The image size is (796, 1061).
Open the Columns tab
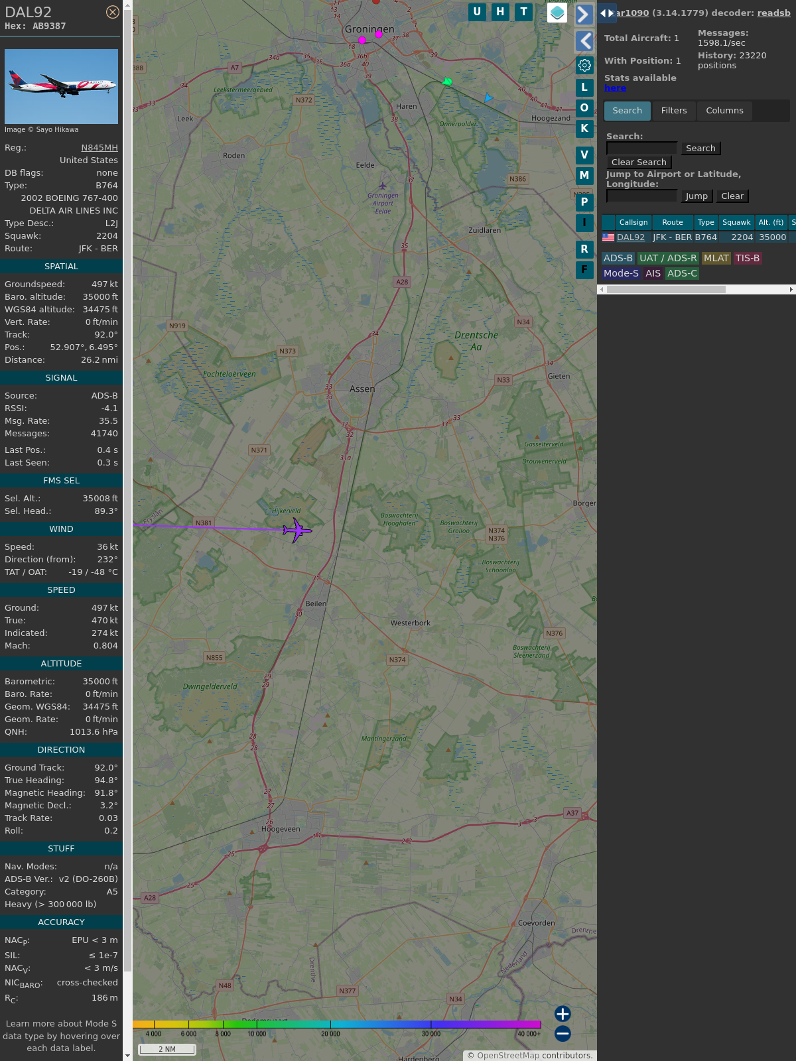point(724,111)
